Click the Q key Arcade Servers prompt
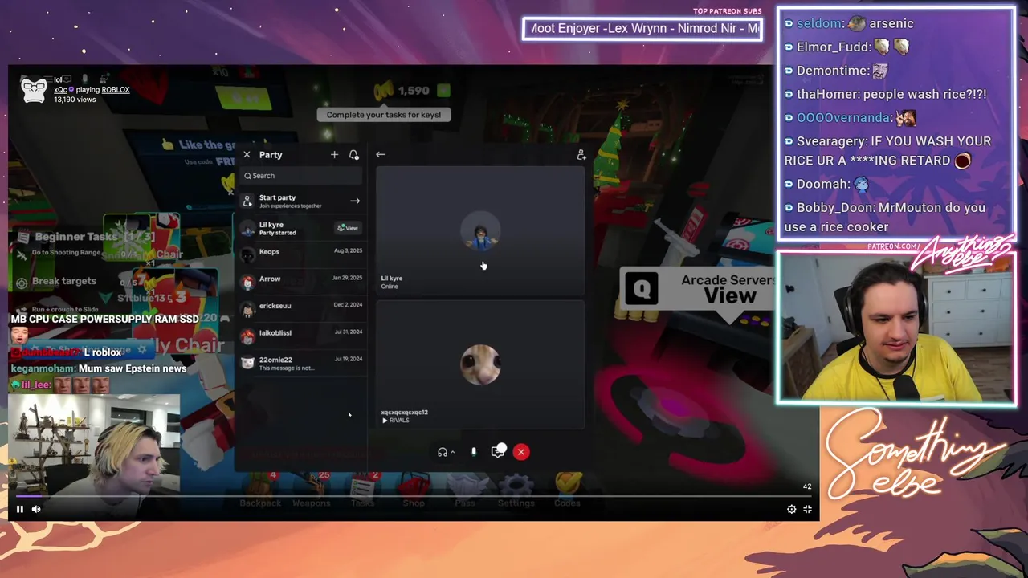 pos(641,288)
